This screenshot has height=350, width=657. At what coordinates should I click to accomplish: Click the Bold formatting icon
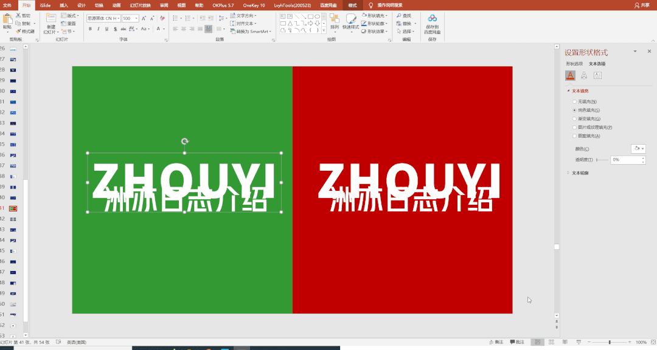coord(90,29)
